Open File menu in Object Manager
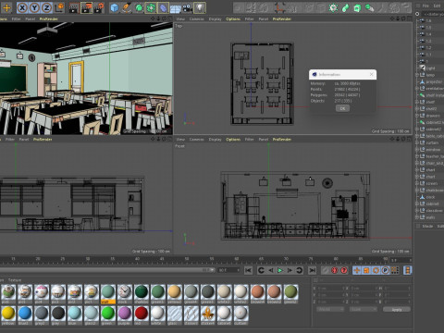 pos(425,6)
